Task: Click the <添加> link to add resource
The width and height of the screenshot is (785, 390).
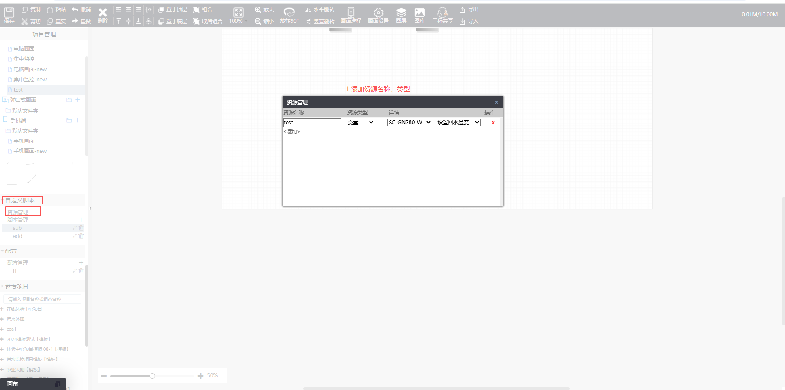Action: coord(292,132)
